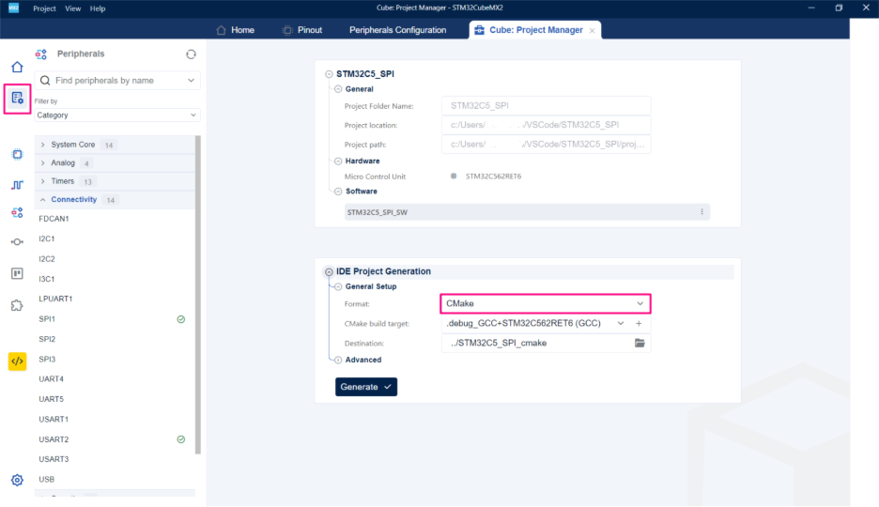The image size is (879, 507).
Task: Expand the Timers category
Action: (43, 181)
